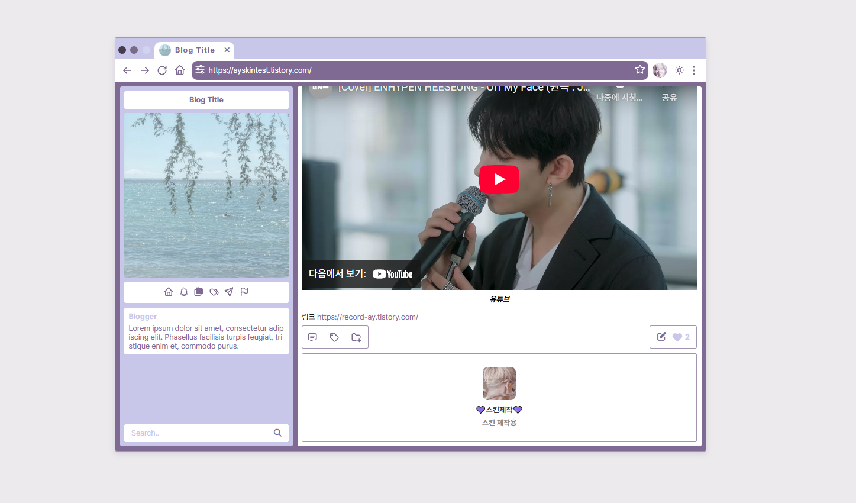Click the tag icon below the post
This screenshot has width=856, height=503.
[x=334, y=337]
